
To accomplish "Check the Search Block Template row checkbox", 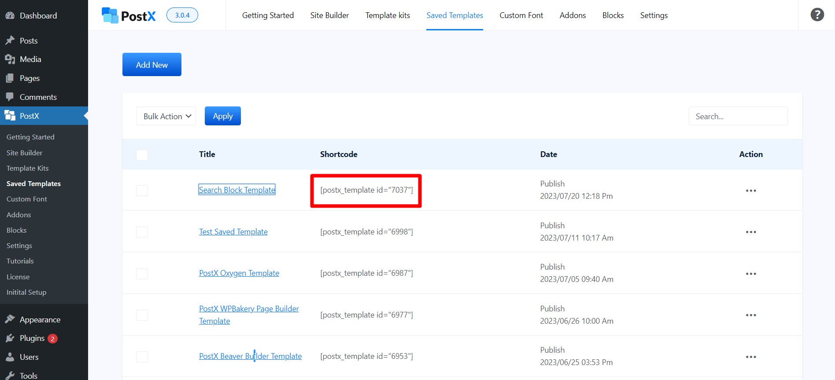I will coord(142,190).
